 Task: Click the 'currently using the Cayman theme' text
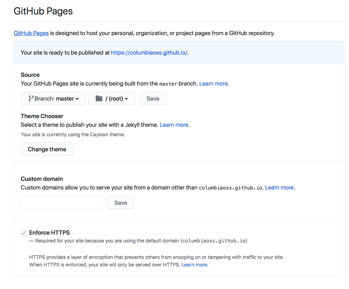(73, 135)
